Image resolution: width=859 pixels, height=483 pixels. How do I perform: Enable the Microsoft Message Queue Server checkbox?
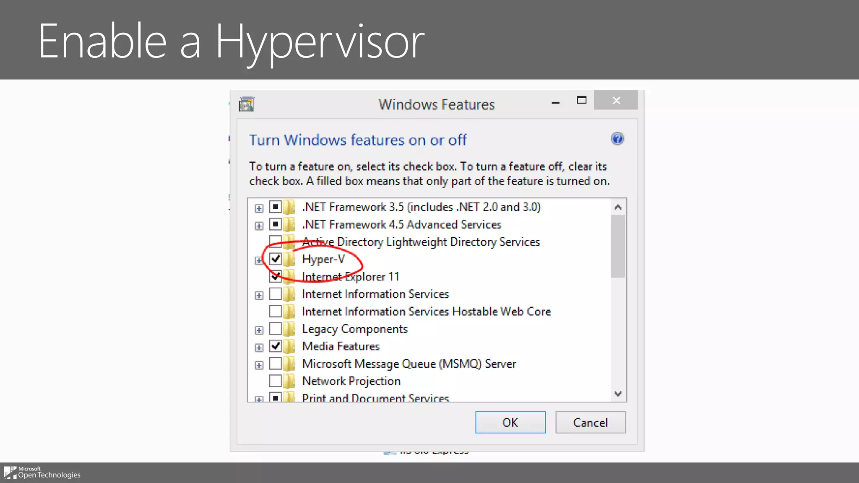pyautogui.click(x=275, y=364)
